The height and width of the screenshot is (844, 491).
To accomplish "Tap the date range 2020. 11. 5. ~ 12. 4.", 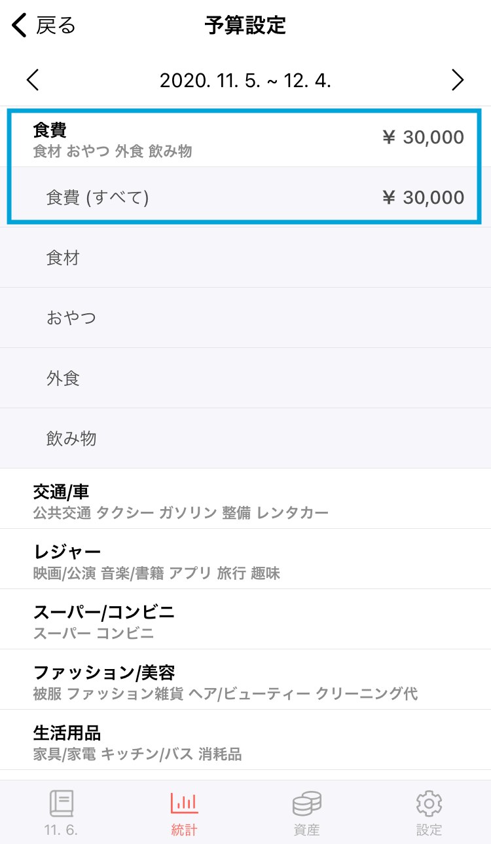I will pyautogui.click(x=245, y=81).
